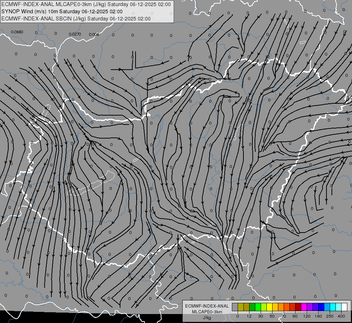Screen dimensions: 352x323
Task: Pick the white legend swatch
Action: tap(344, 307)
